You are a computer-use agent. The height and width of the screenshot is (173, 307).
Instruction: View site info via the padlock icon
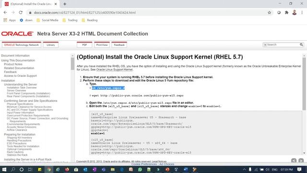point(30,12)
